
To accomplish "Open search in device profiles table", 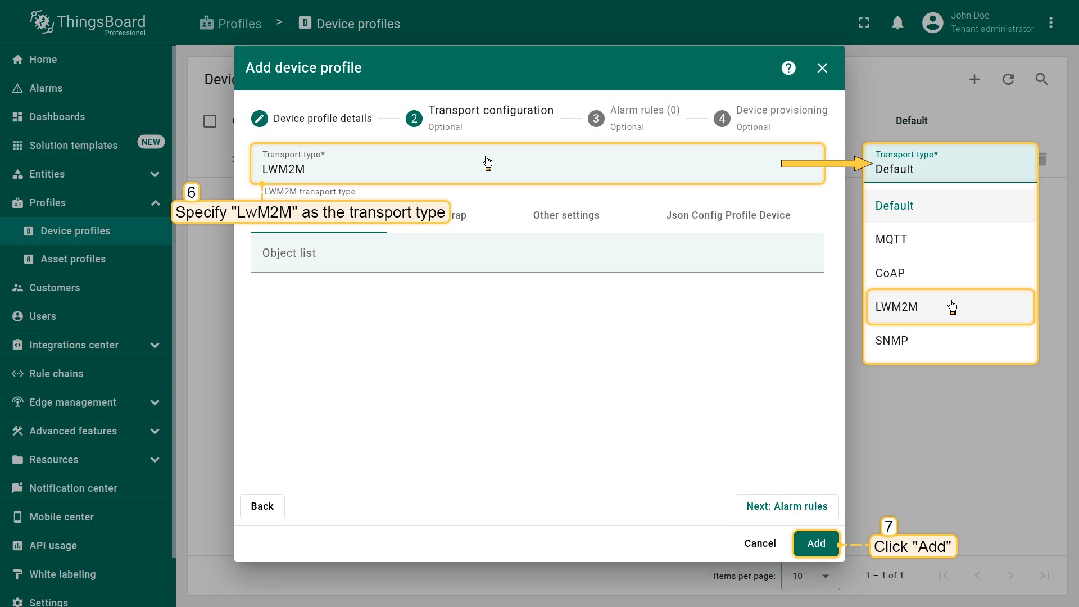I will coord(1041,79).
